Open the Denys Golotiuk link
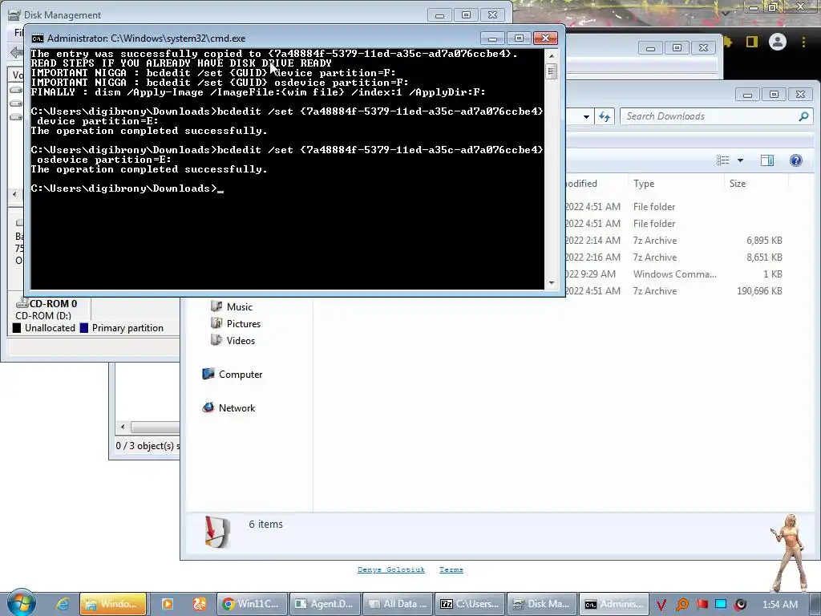This screenshot has width=821, height=616. [x=390, y=569]
